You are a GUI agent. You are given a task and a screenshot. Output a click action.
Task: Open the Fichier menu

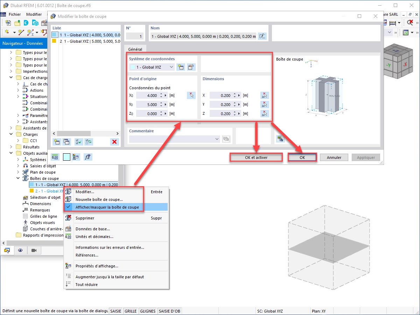point(15,14)
